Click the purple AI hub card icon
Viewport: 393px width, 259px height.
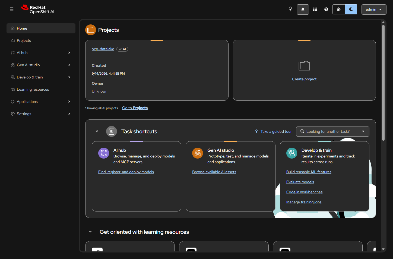pyautogui.click(x=104, y=153)
